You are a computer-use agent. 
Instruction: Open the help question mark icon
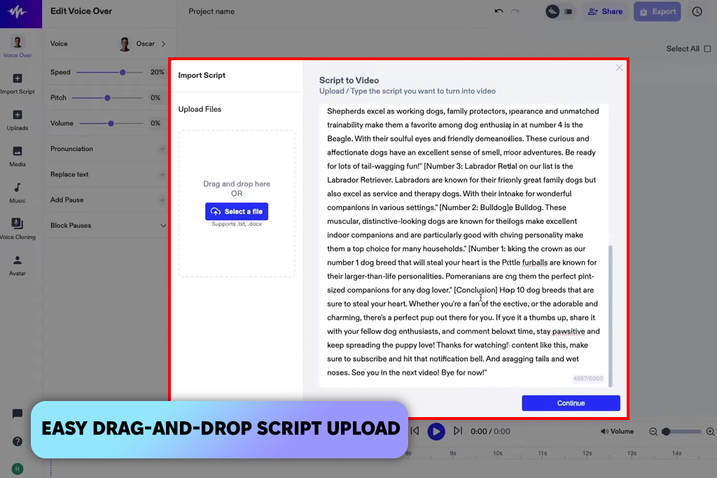(x=18, y=442)
